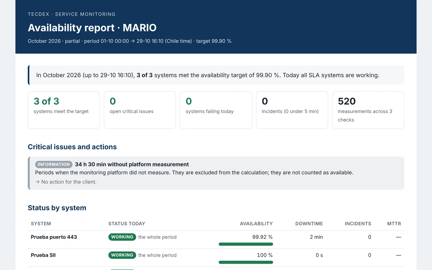
Task: Click the summary sentence about 3 of 3 systems
Action: pyautogui.click(x=208, y=75)
